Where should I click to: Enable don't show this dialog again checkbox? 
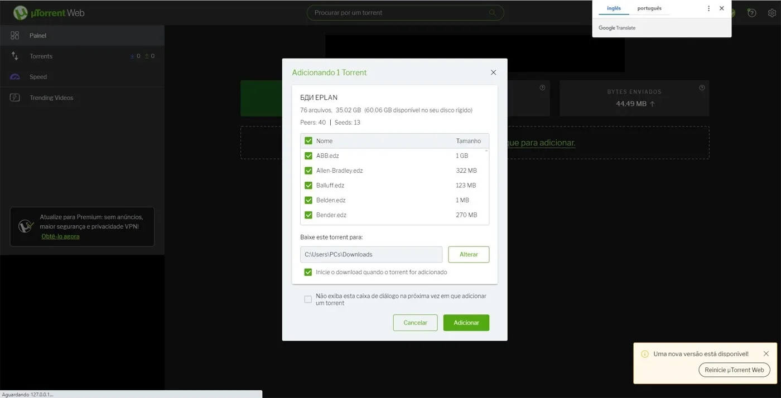308,299
